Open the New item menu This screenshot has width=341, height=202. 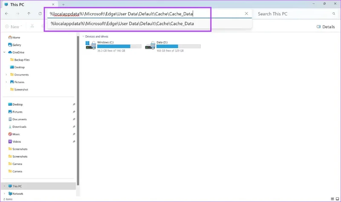point(14,26)
